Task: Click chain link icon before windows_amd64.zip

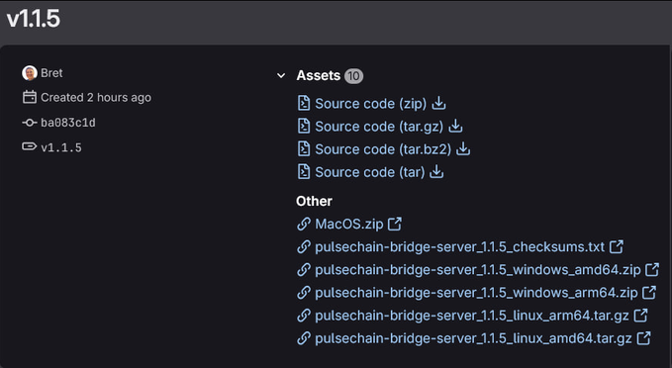Action: pos(304,269)
